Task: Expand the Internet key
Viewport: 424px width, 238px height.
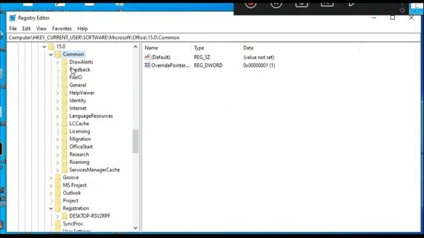Action: (x=58, y=108)
